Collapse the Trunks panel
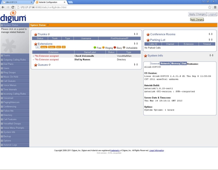Image resolution: width=218 pixels, height=170 pixels. [x=136, y=34]
